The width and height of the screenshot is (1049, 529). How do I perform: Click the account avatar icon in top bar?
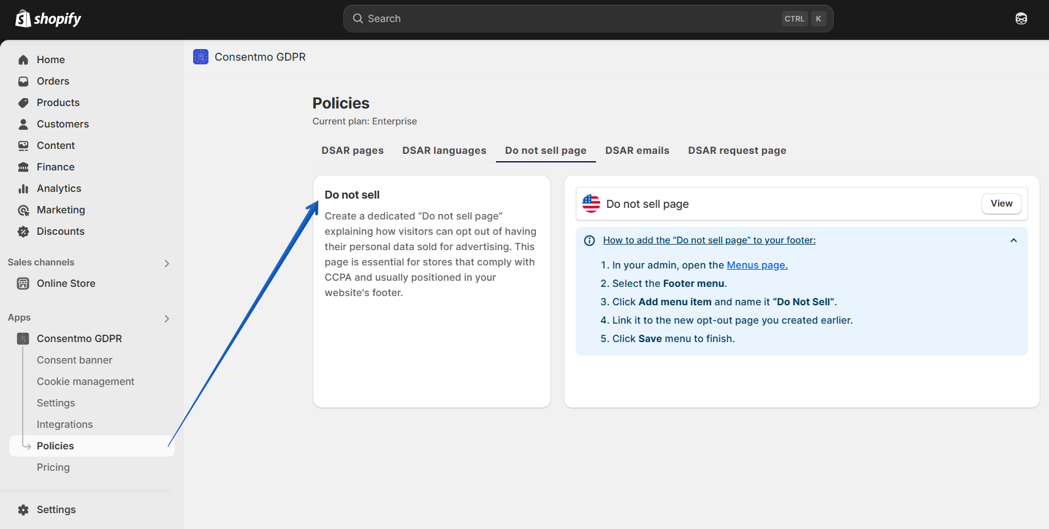1021,18
